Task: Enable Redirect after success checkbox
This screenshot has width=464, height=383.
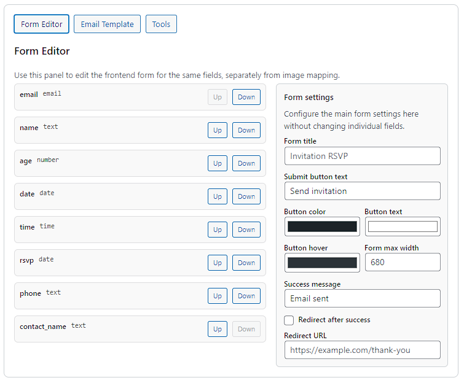Action: coord(289,320)
